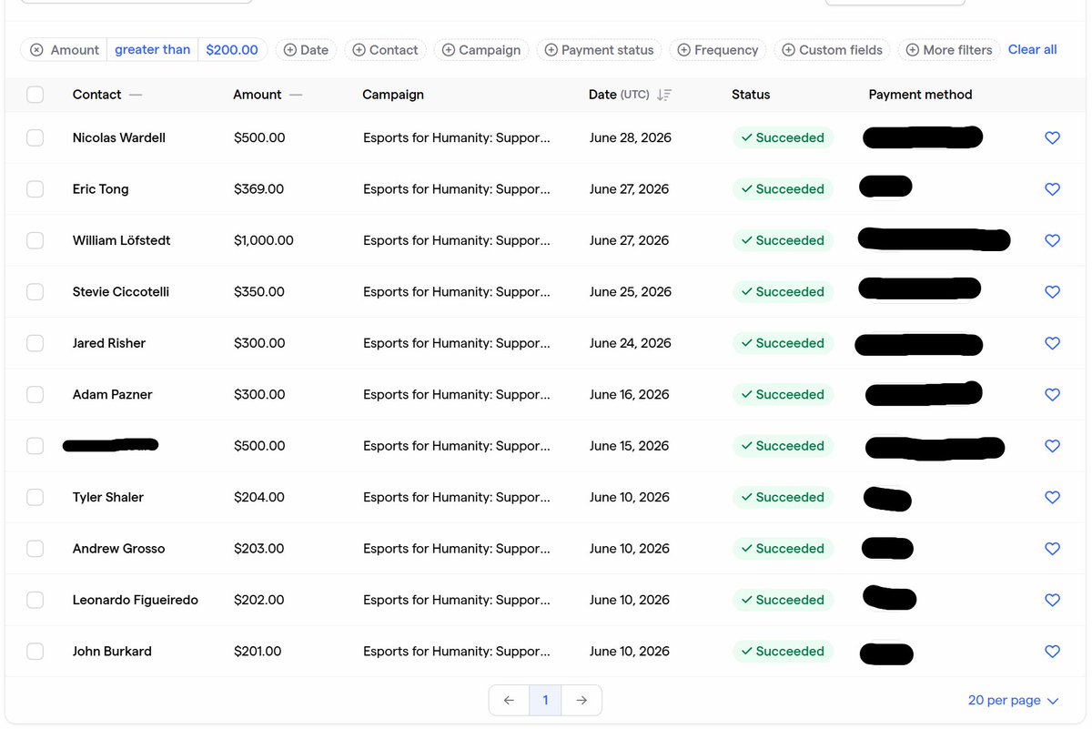
Task: Click the Payment method column header
Action: click(920, 95)
